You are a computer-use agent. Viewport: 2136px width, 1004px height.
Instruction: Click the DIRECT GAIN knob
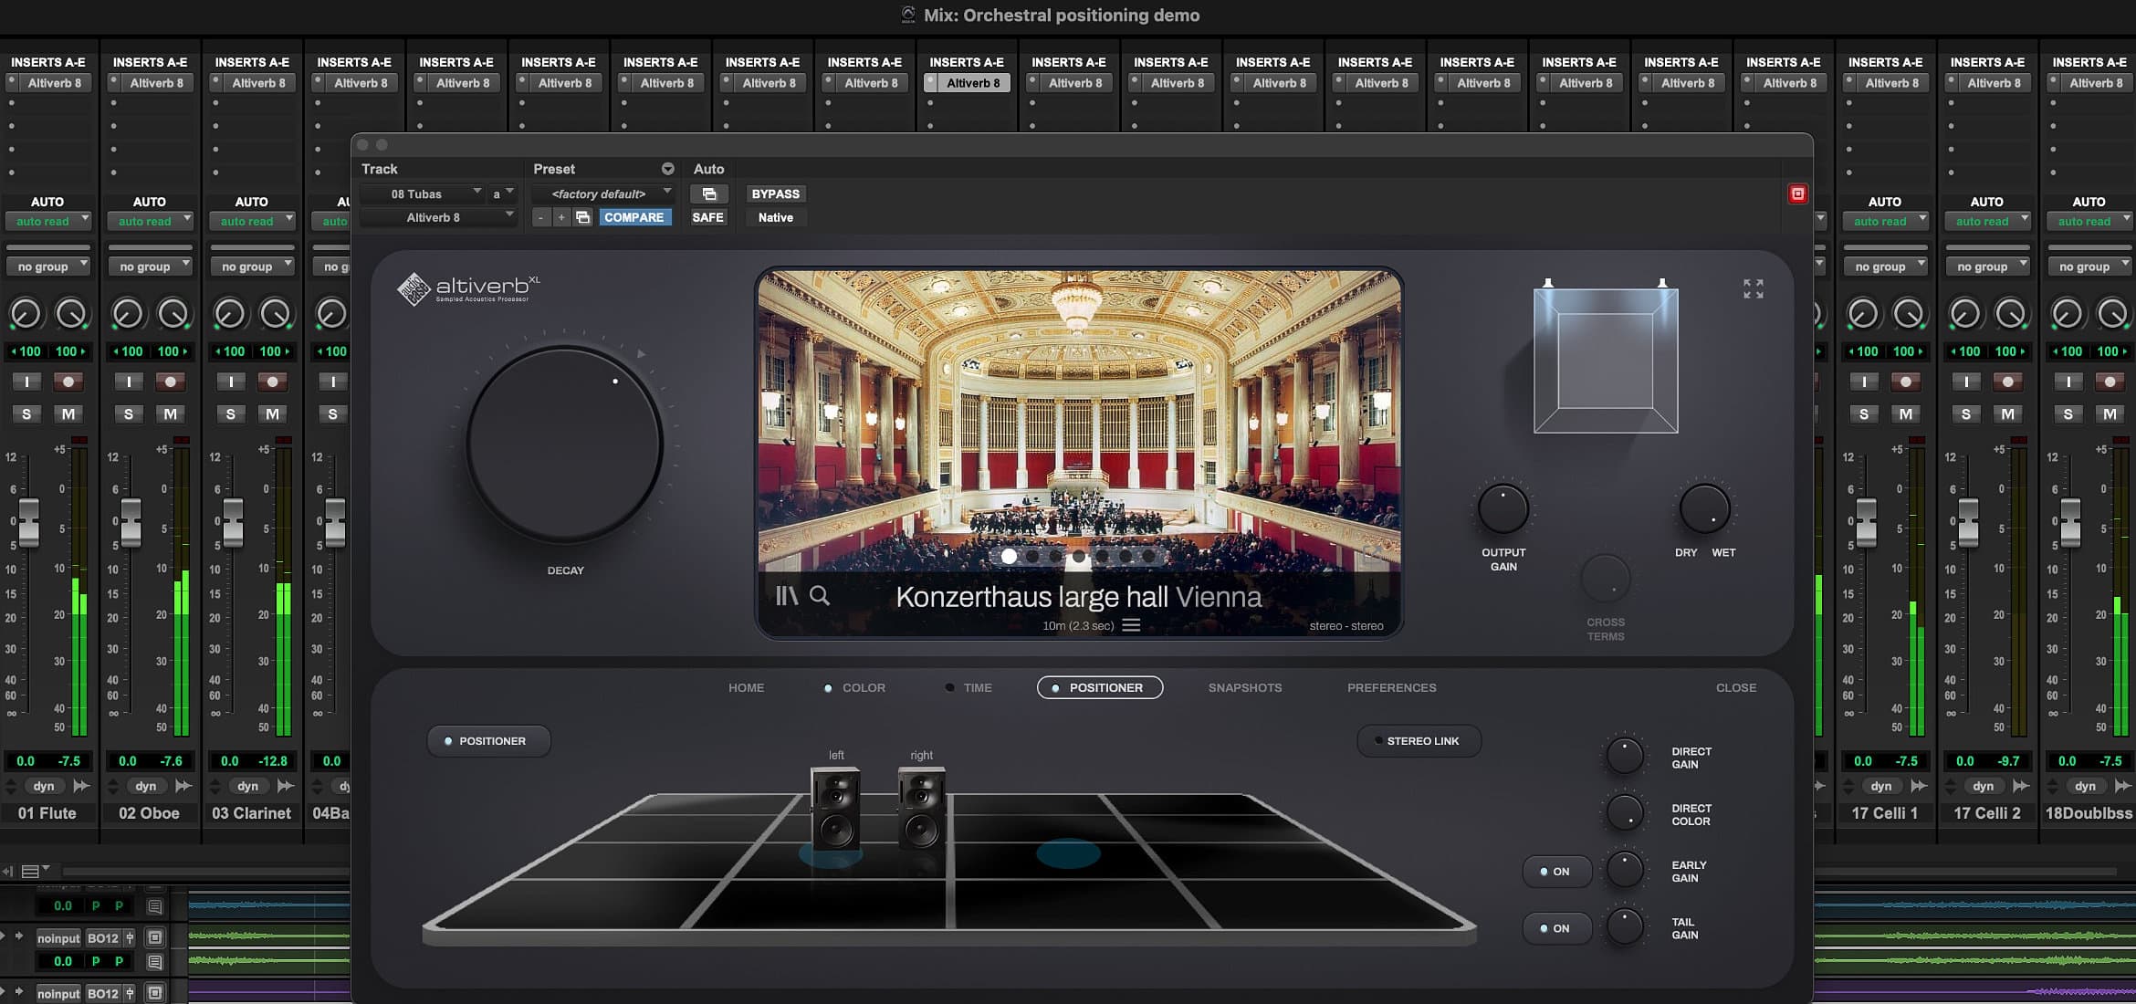click(x=1624, y=756)
